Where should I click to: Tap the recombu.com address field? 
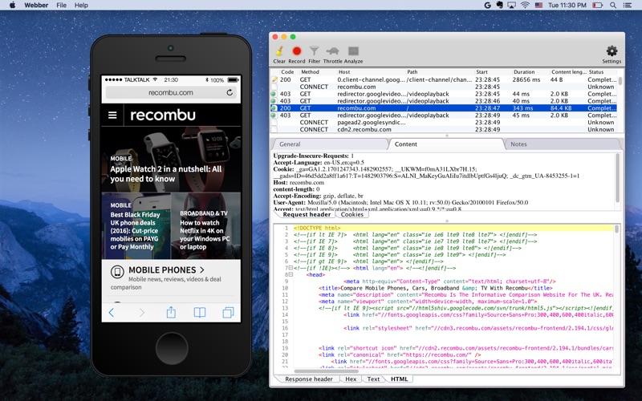pos(171,92)
